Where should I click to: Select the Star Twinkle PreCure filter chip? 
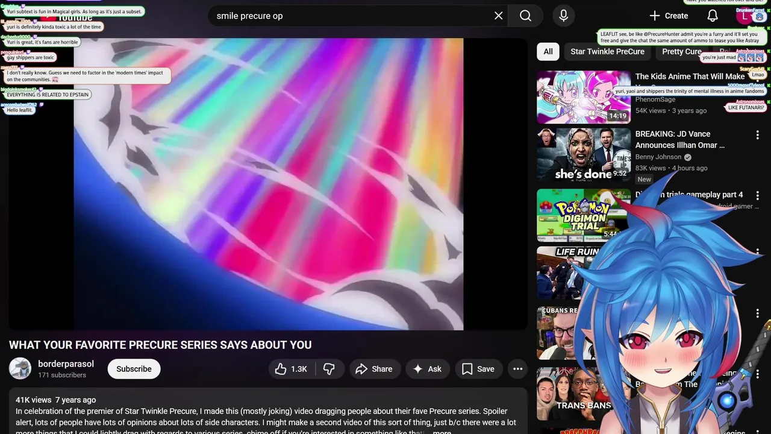coord(607,52)
